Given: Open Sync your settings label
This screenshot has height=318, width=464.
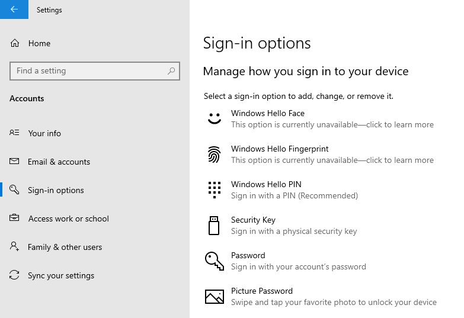Looking at the screenshot, I should [61, 276].
